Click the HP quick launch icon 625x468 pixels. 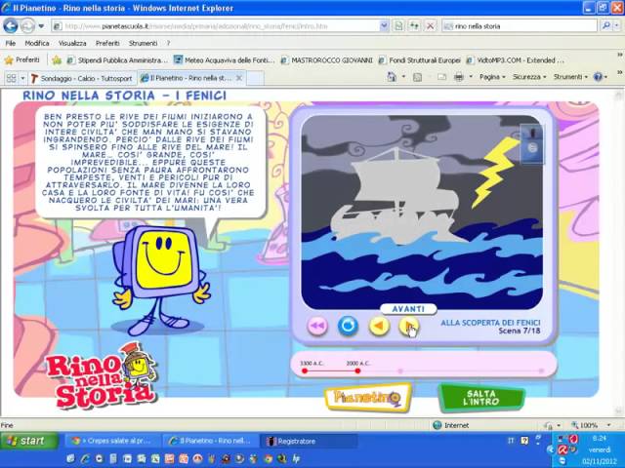(296, 459)
